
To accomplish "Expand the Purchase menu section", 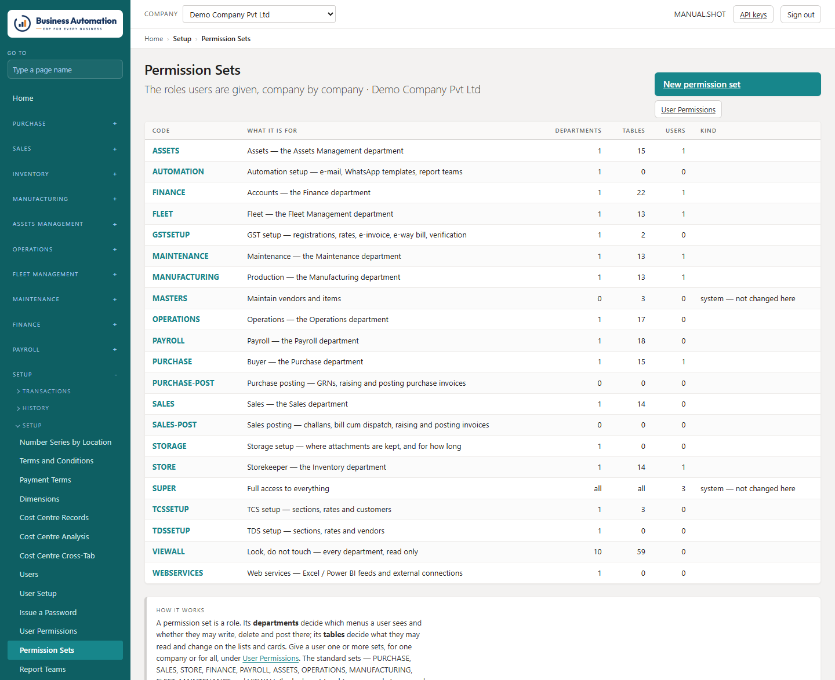I will (x=65, y=124).
